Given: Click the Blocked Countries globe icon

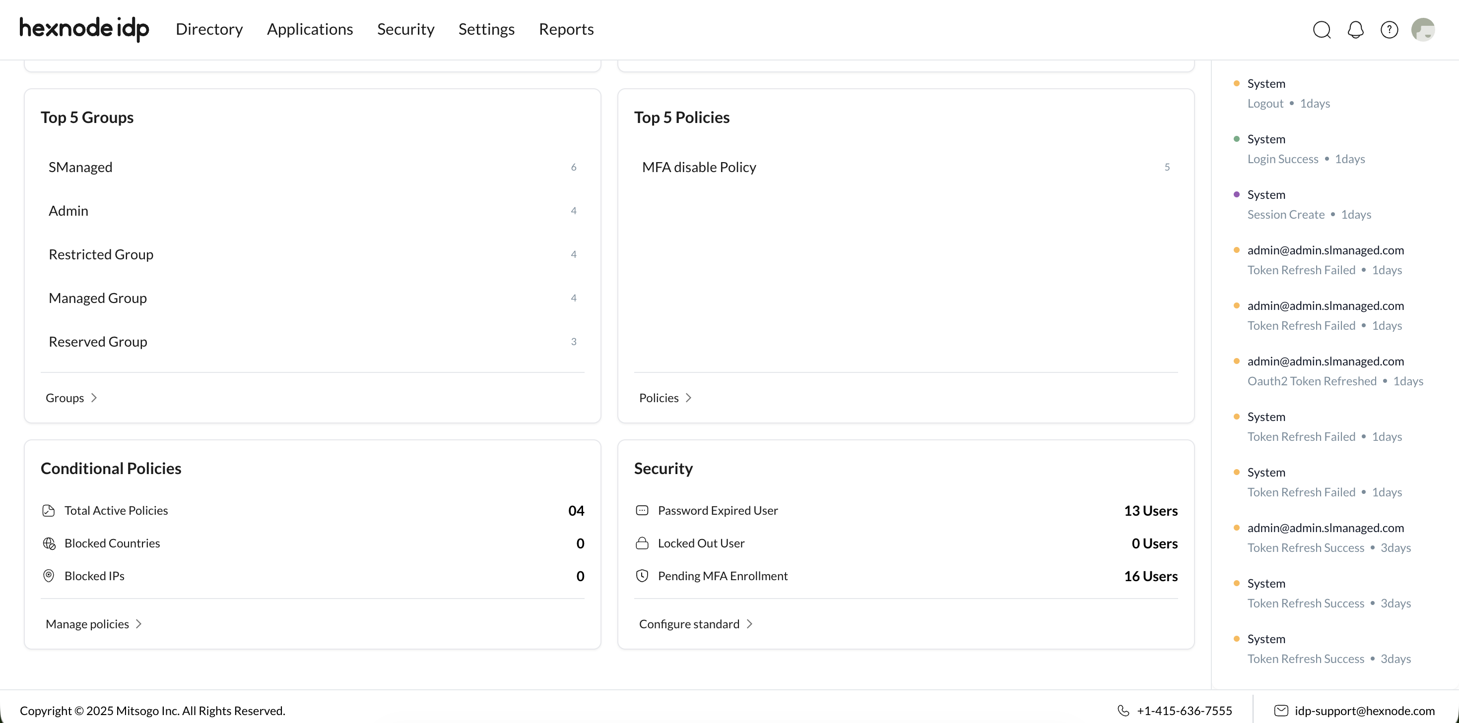Looking at the screenshot, I should (x=49, y=543).
